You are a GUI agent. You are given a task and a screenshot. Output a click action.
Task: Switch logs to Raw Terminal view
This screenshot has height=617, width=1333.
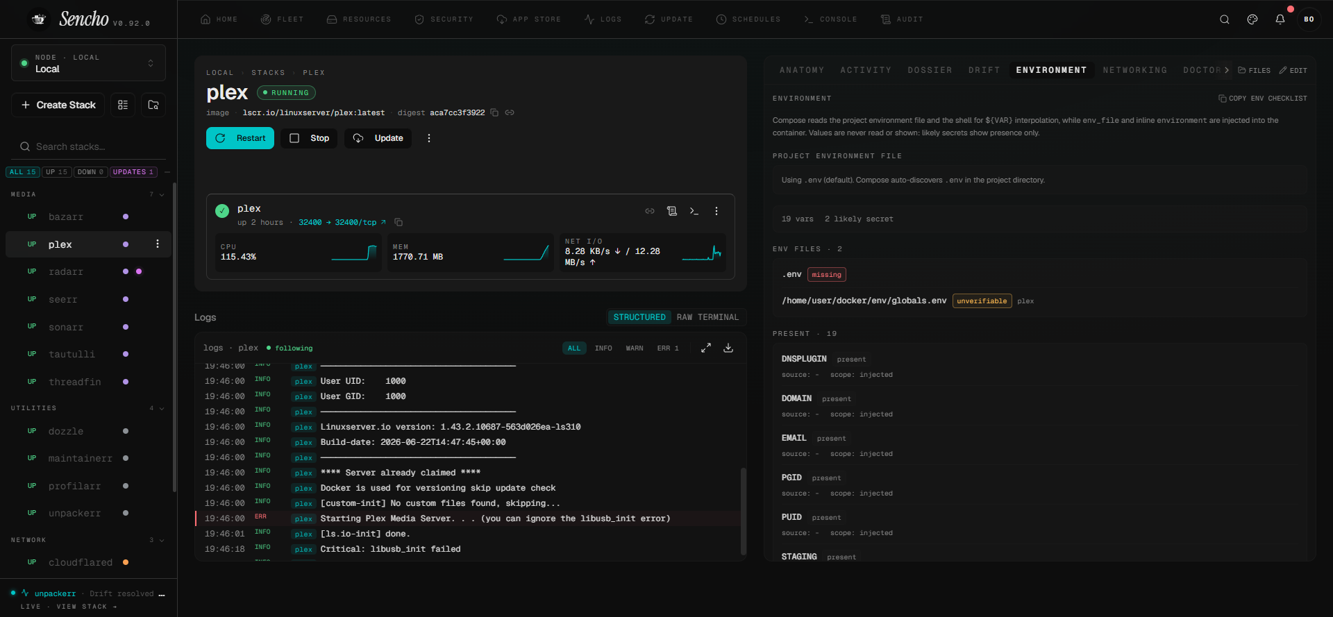coord(707,317)
